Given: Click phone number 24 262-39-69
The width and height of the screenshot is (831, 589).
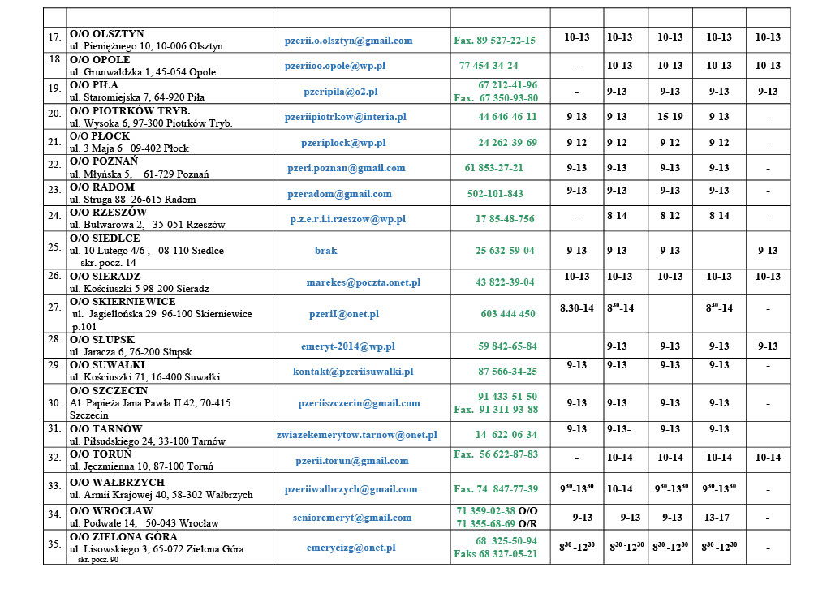Looking at the screenshot, I should pos(508,143).
